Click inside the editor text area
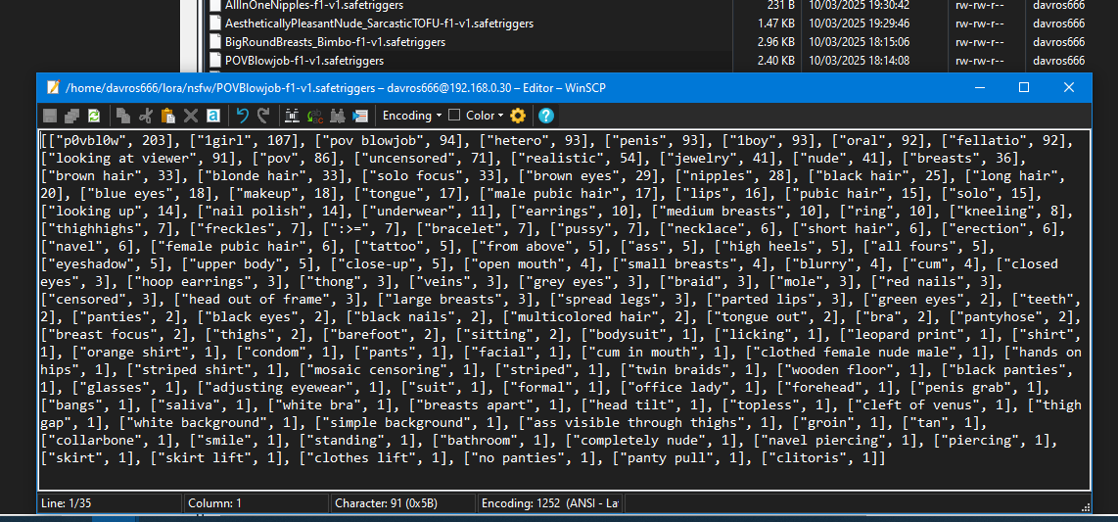Image resolution: width=1118 pixels, height=522 pixels. (x=563, y=308)
